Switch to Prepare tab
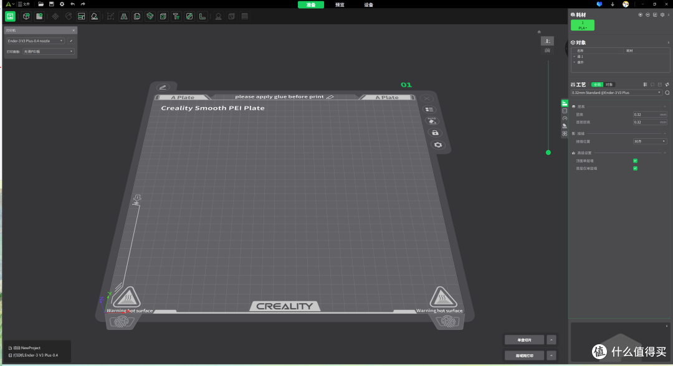Image resolution: width=673 pixels, height=366 pixels. pyautogui.click(x=311, y=5)
